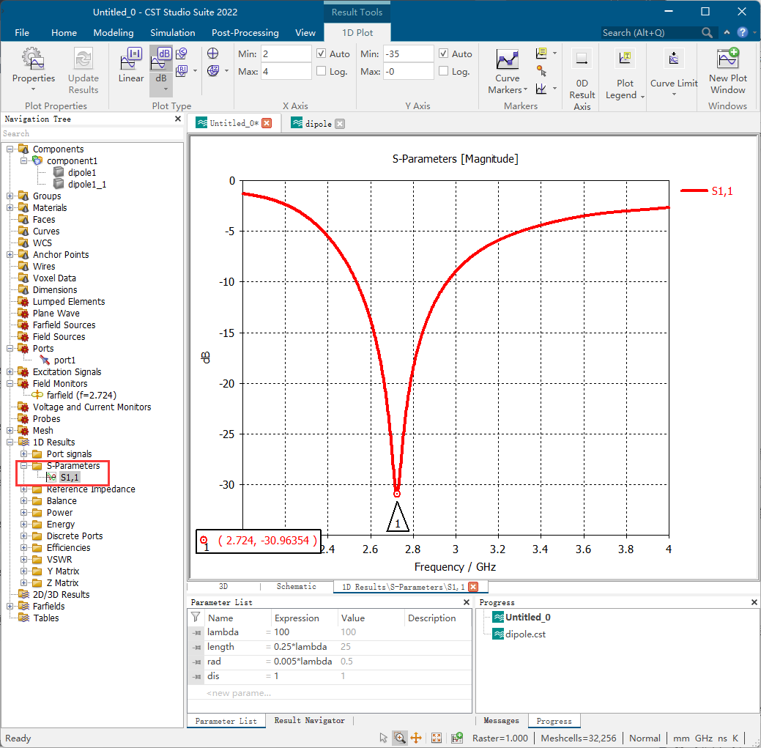Switch to the dipole document tab
The height and width of the screenshot is (748, 761).
point(318,123)
